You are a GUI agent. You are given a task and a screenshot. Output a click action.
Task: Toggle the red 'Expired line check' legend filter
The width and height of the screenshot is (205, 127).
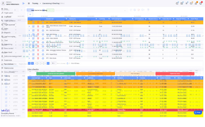(175, 74)
